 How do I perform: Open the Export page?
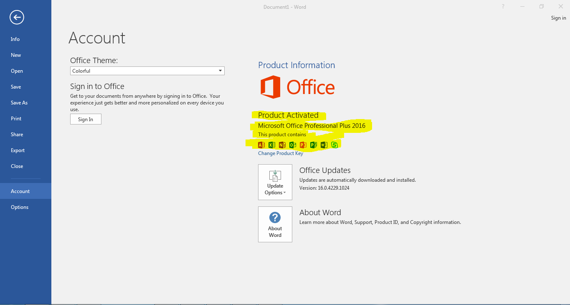click(25, 150)
